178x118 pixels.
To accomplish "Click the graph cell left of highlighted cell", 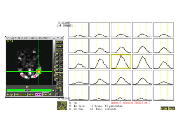I will pyautogui.click(x=100, y=61).
